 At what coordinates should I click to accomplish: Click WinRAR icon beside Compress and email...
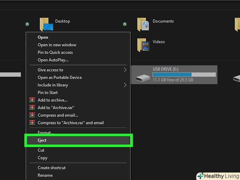32,115
